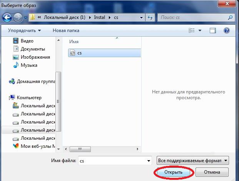Screen dimensions: 239x181
Task: Click the 'Открыть' button
Action: click(x=174, y=172)
